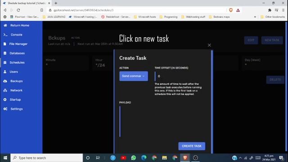The image size is (288, 162).
Task: Open the Webhosting stuff bookmark folder
Action: coord(193,17)
